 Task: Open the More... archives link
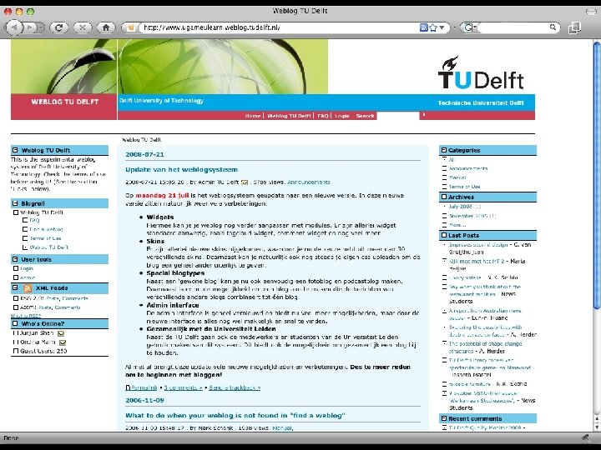(x=457, y=225)
